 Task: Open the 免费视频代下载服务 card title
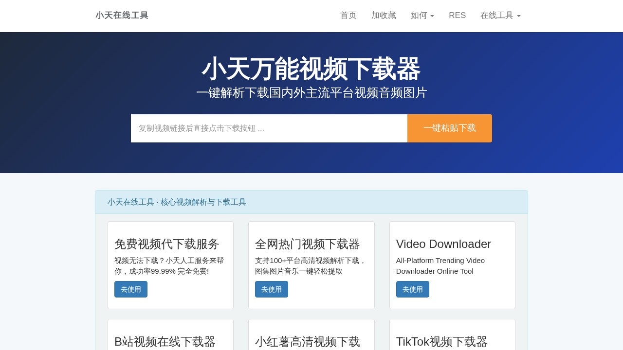166,244
